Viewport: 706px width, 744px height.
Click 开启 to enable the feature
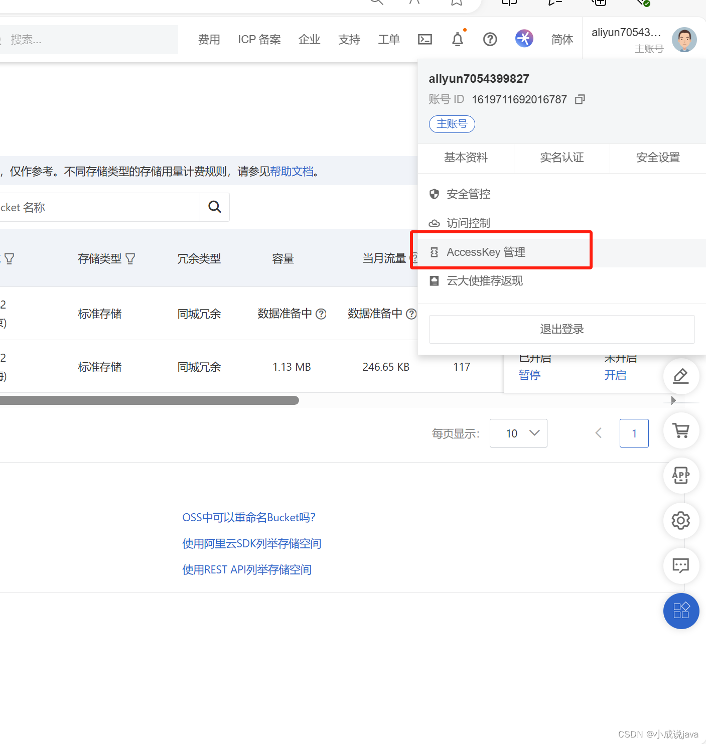click(x=616, y=375)
